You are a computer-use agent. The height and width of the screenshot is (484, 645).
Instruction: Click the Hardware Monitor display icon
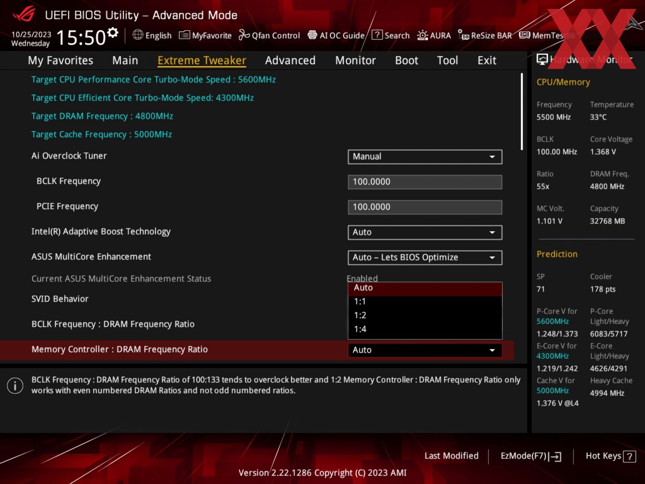(x=542, y=59)
